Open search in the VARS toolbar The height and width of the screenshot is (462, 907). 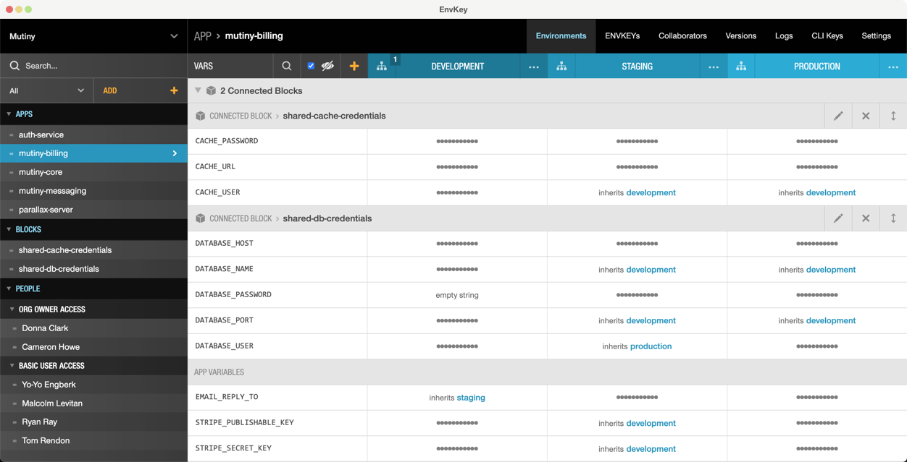click(286, 66)
